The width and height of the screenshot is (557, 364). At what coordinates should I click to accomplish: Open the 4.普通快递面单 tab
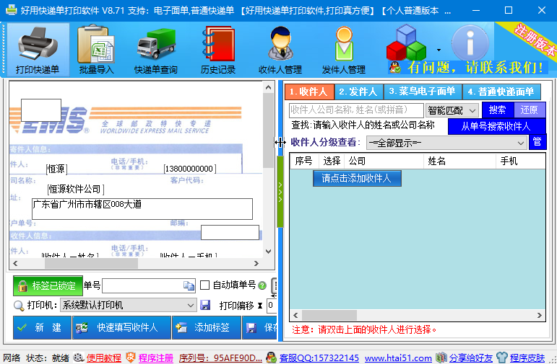click(x=501, y=92)
